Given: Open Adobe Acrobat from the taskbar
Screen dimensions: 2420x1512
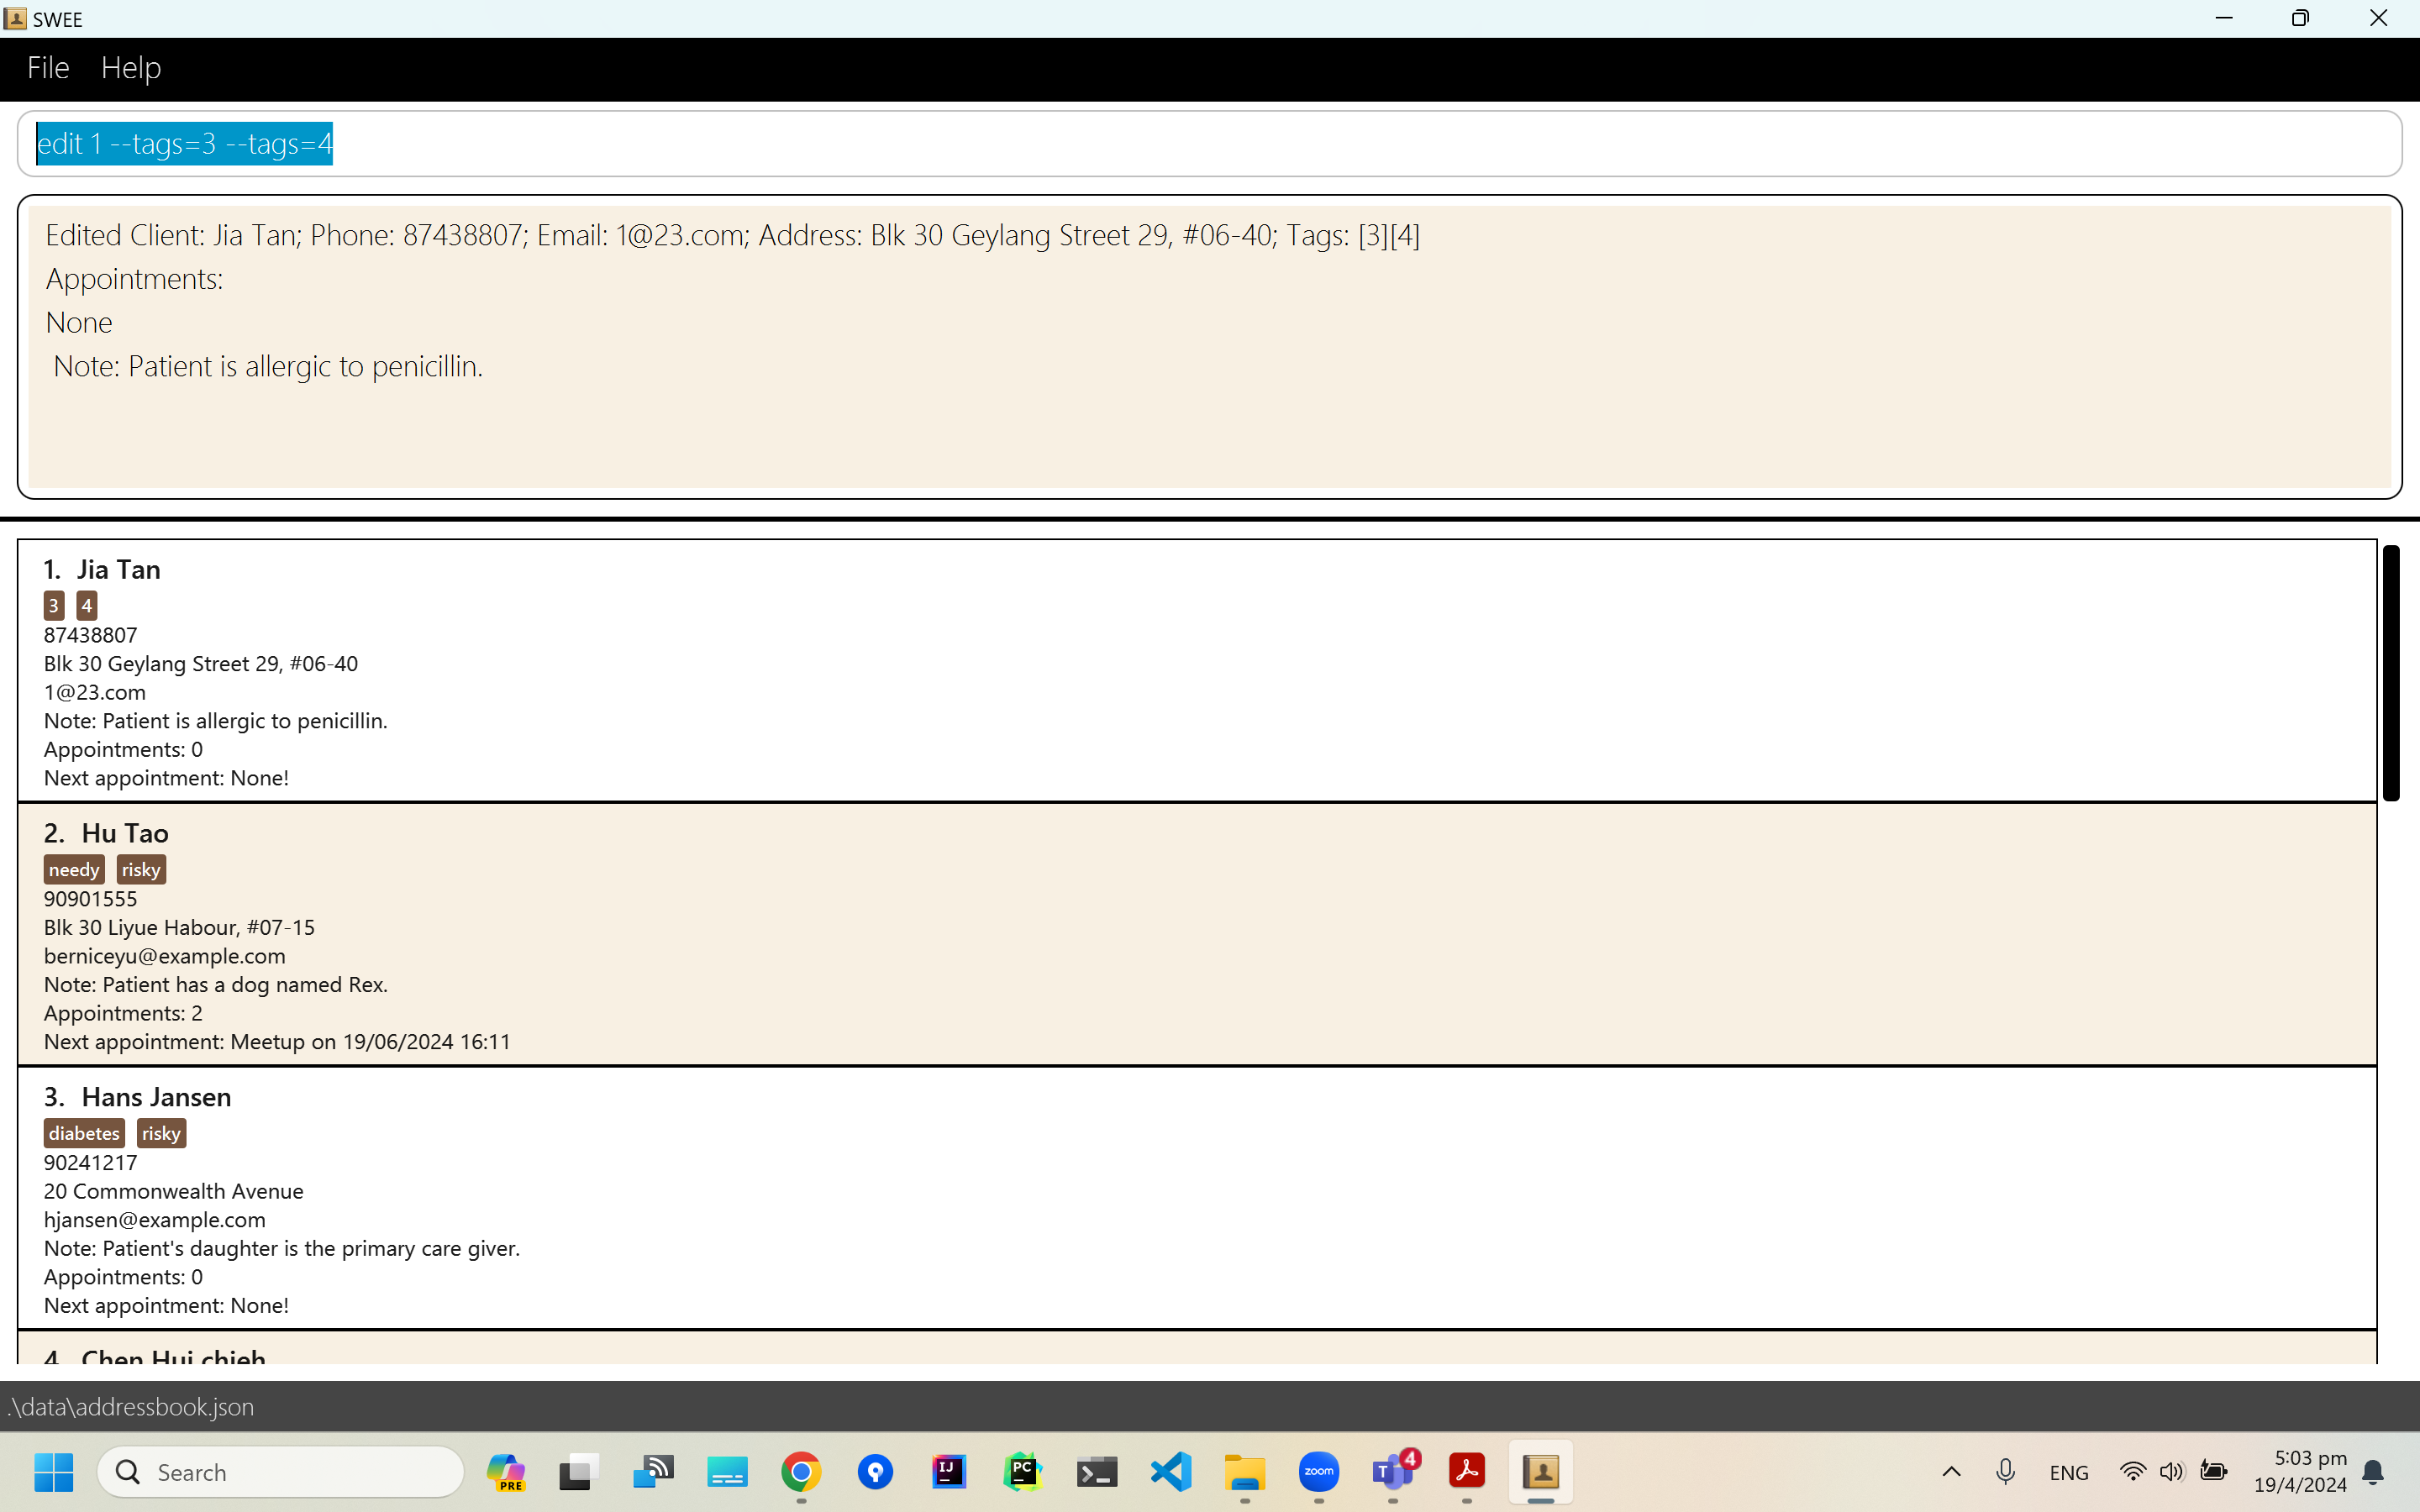Looking at the screenshot, I should [x=1467, y=1472].
